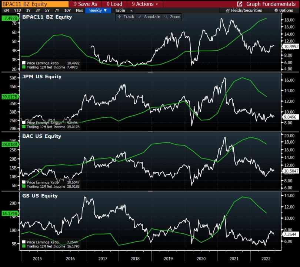Select the 1Y time range
Viewport: 300px width, 267px height.
click(28, 10)
